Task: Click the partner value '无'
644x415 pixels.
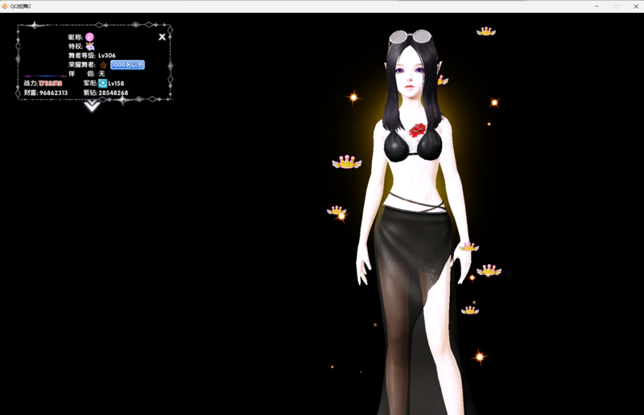Action: [x=102, y=74]
